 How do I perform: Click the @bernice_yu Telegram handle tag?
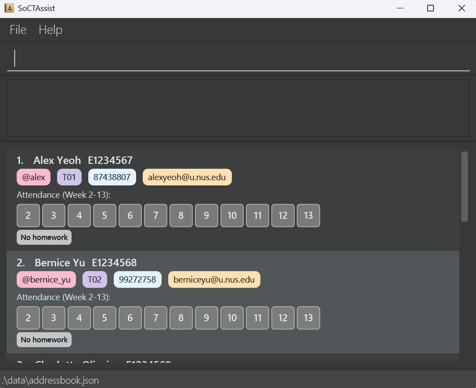(x=46, y=279)
